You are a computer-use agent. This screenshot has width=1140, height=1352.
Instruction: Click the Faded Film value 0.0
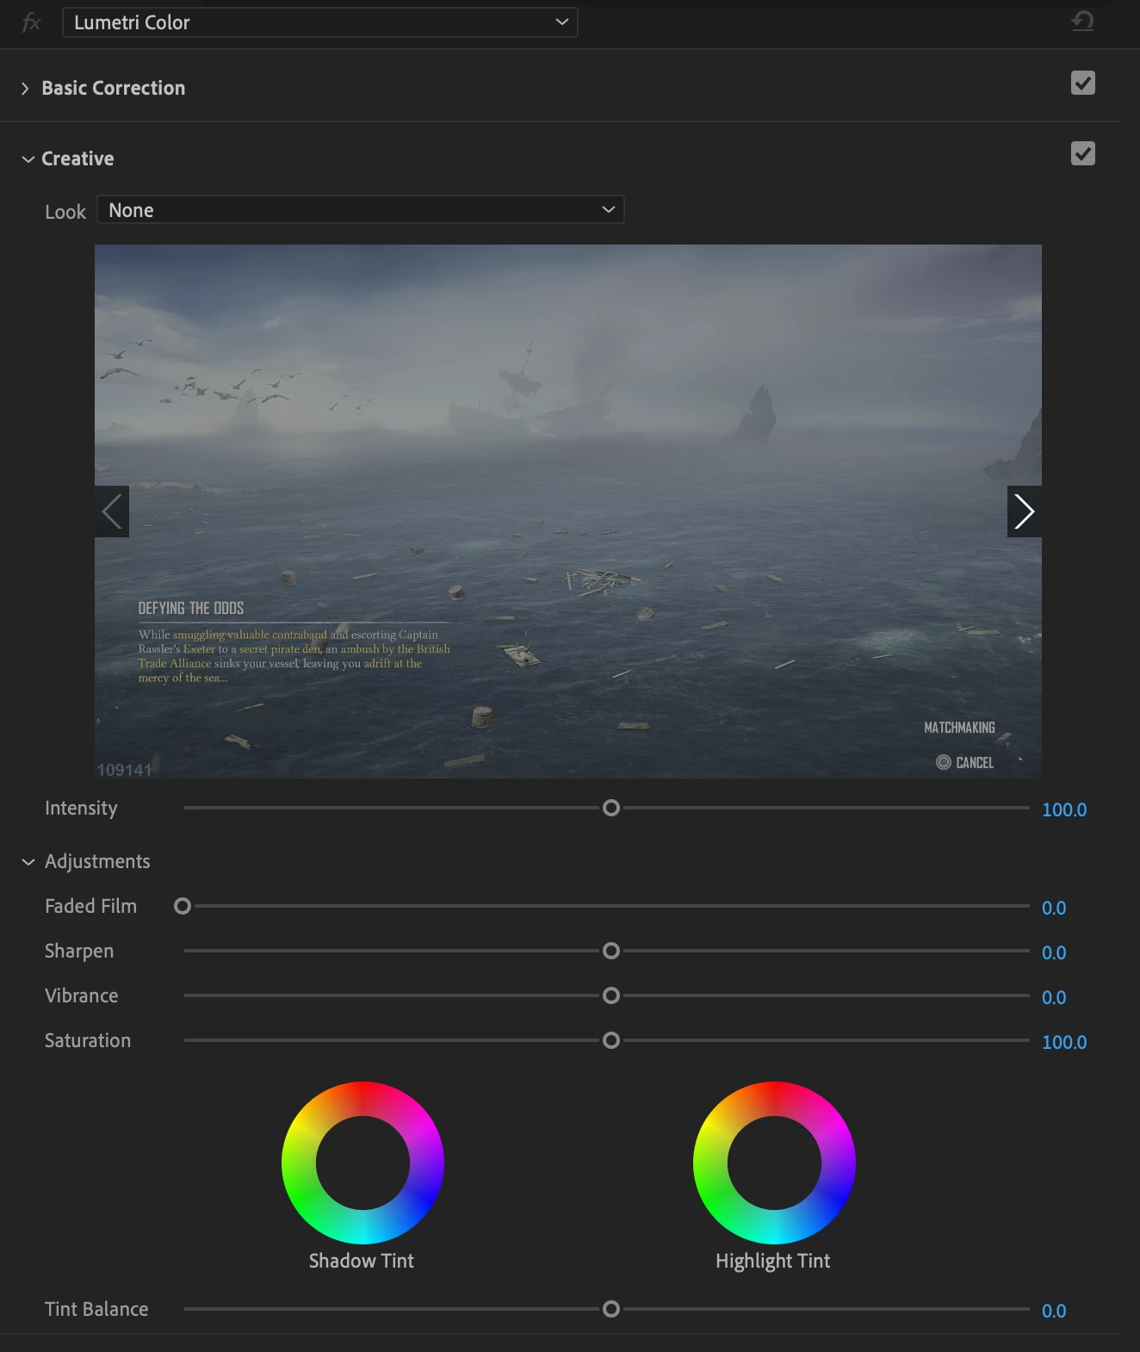point(1054,908)
